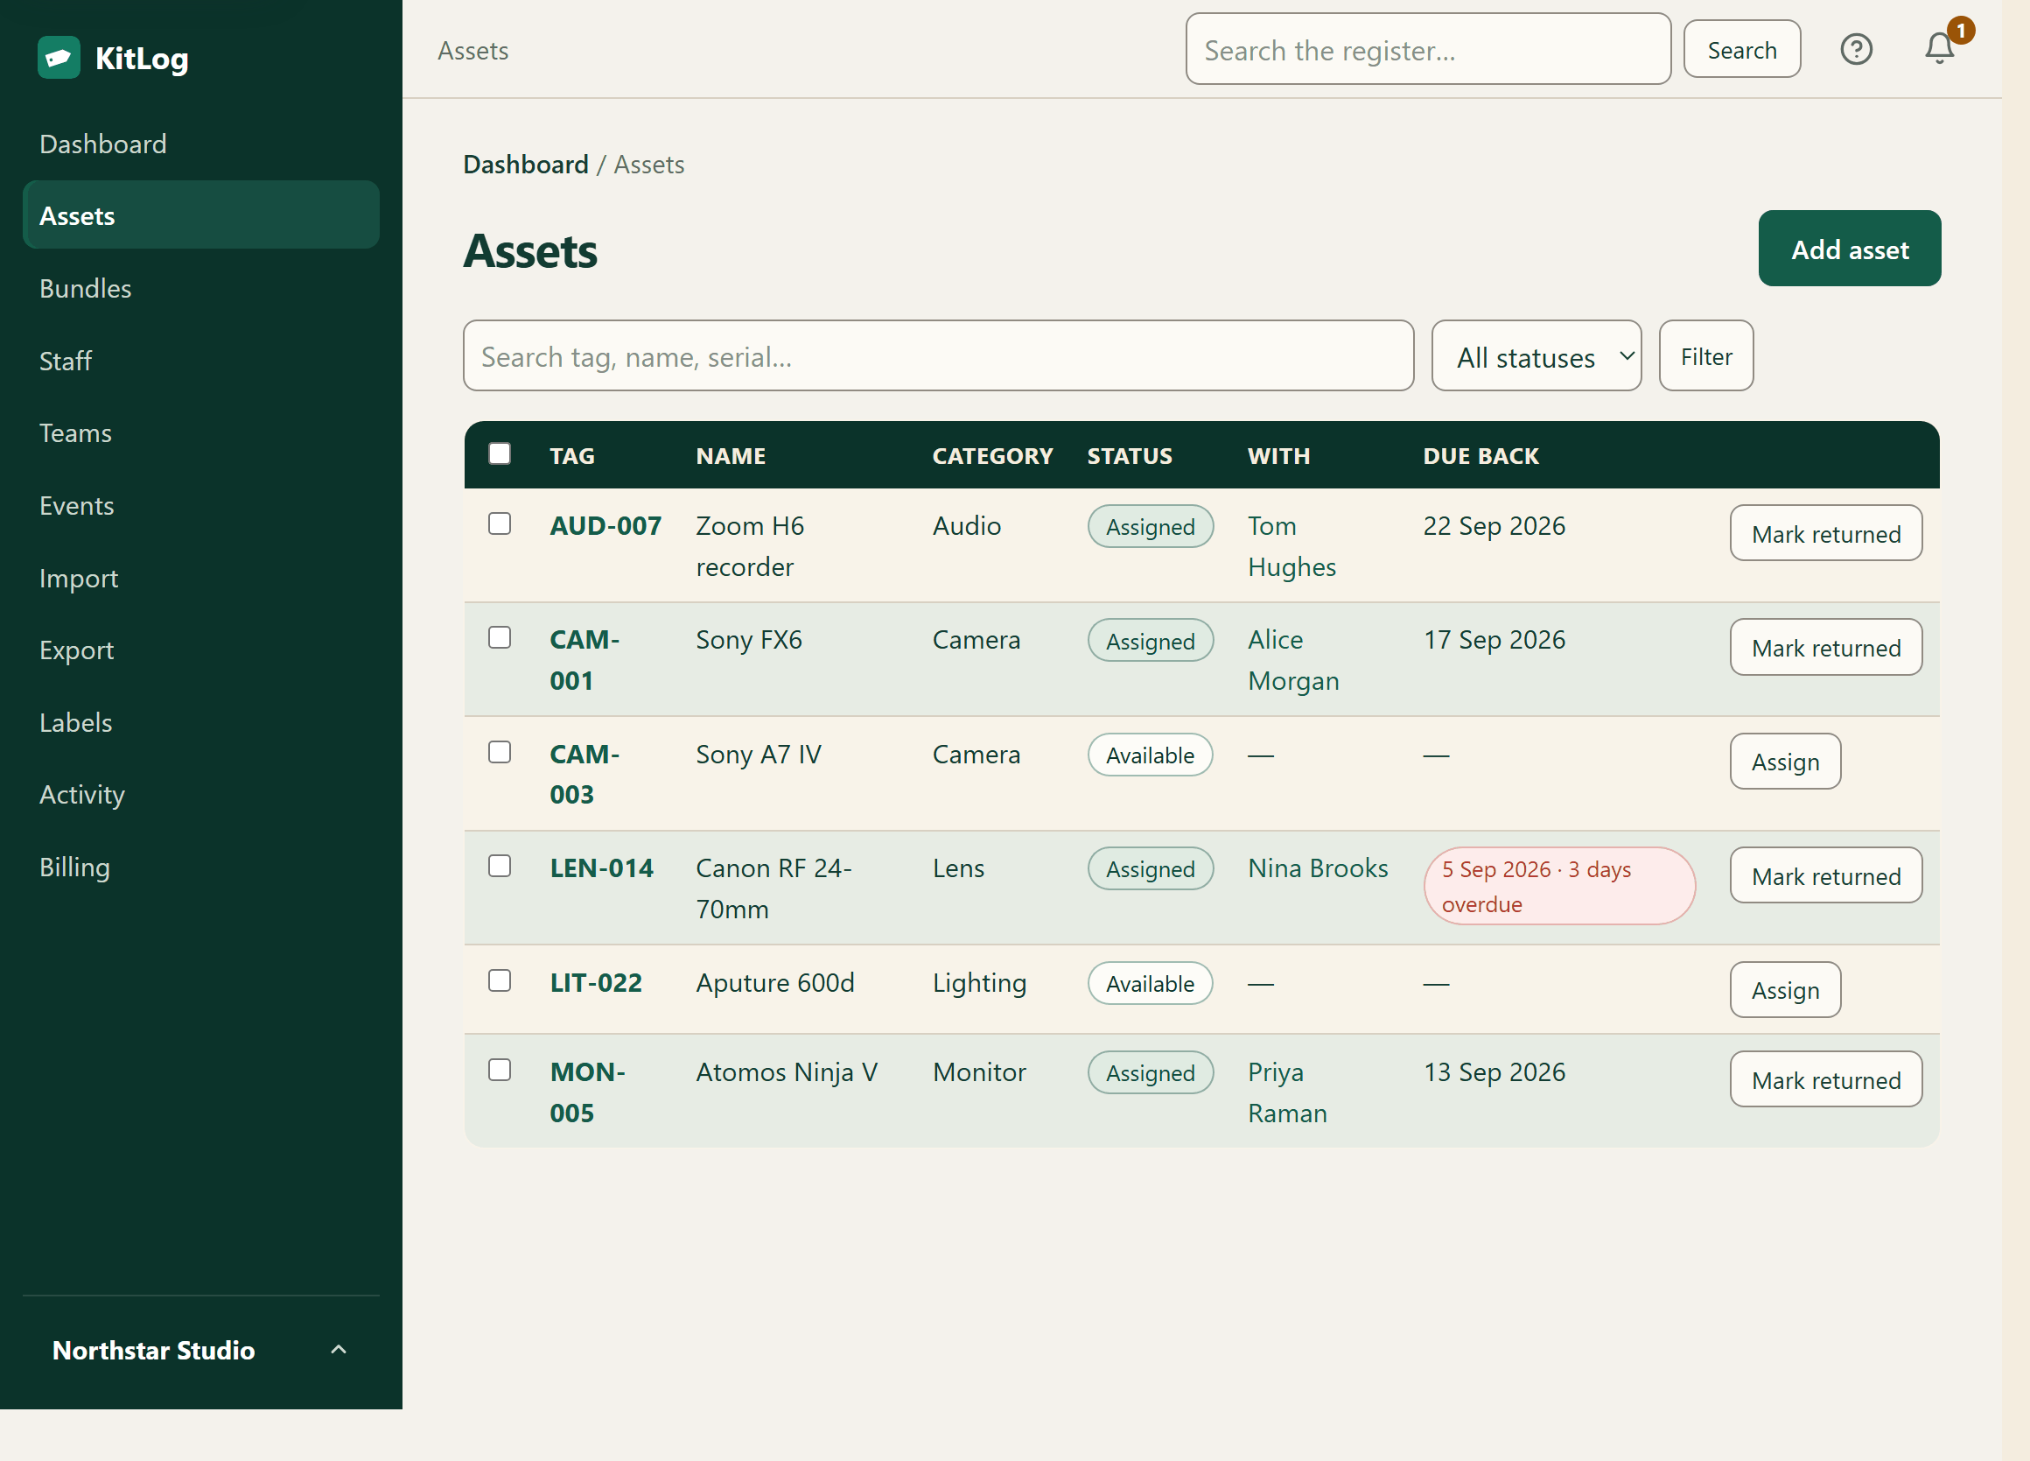Mark the Zoom H6 recorder as returned
This screenshot has width=2030, height=1461.
pos(1826,534)
